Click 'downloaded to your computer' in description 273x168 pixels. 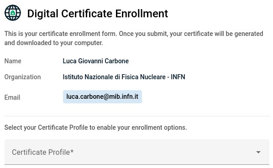point(60,43)
